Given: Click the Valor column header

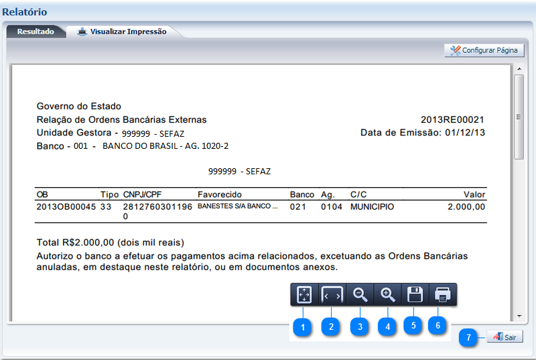Looking at the screenshot, I should click(x=474, y=194).
